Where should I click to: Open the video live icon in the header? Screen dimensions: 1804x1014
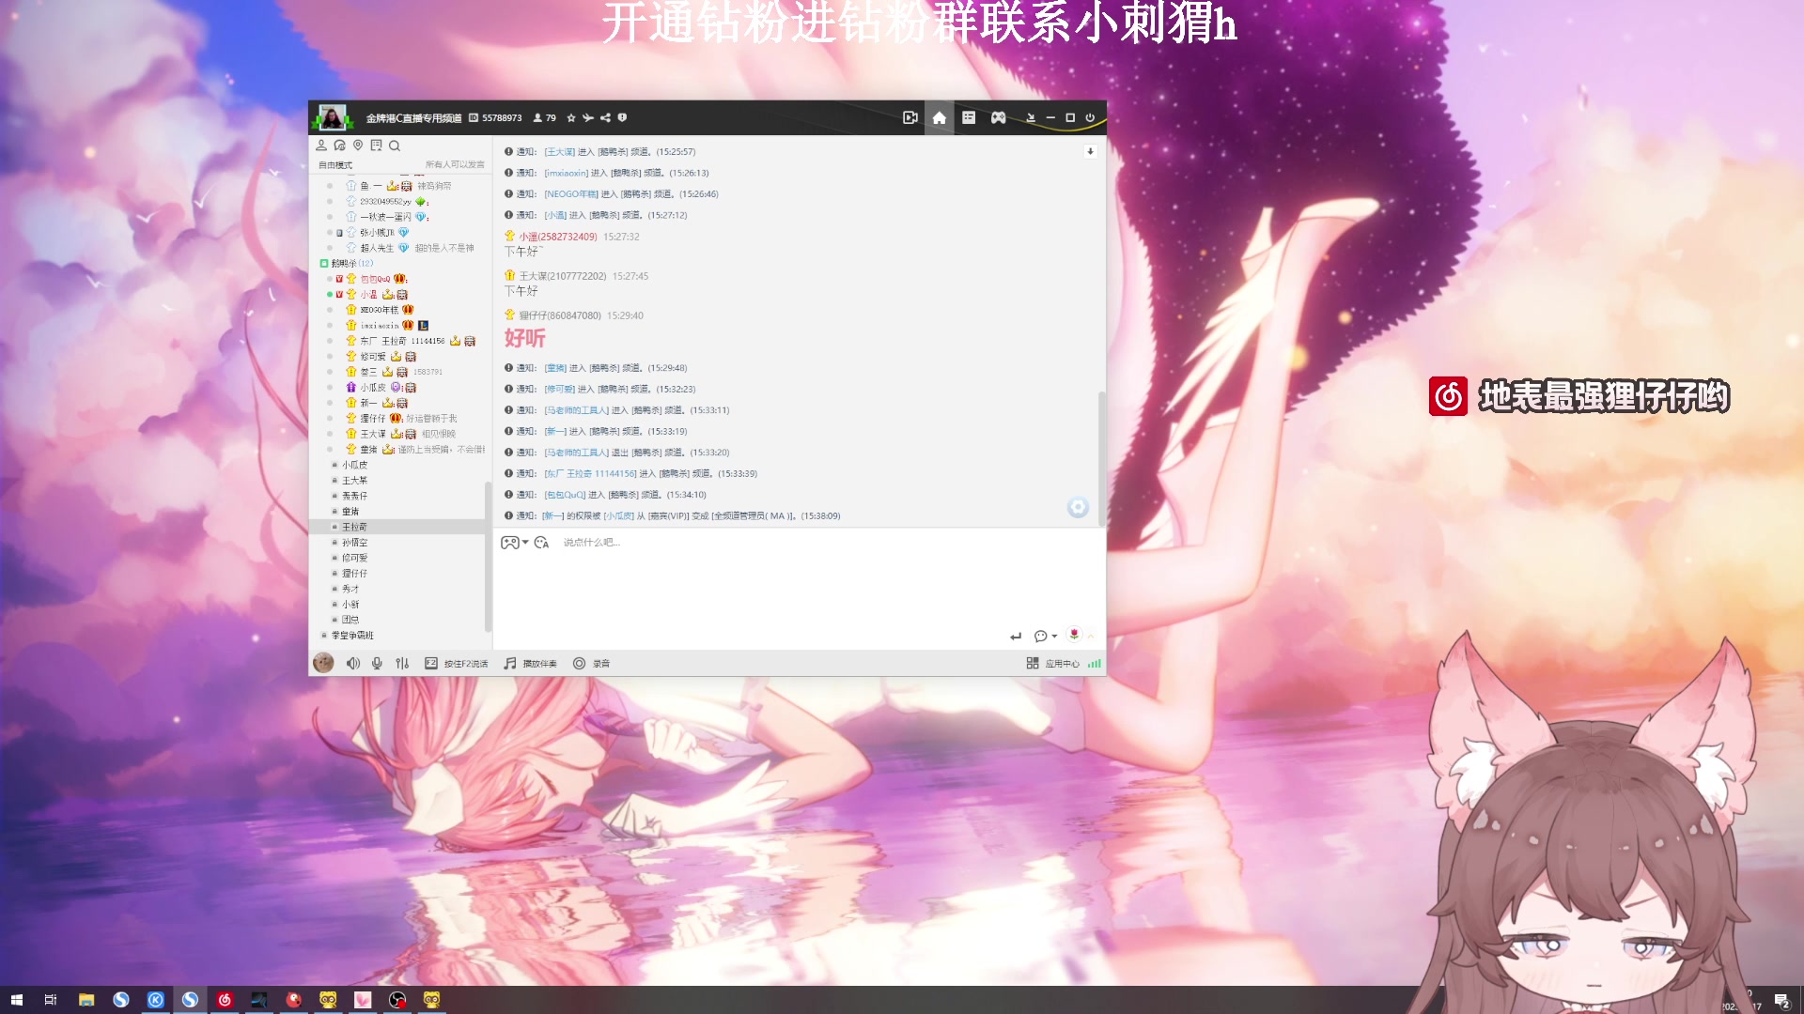click(910, 117)
